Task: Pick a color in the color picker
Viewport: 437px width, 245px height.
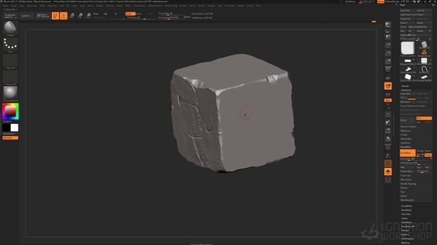Action: [x=10, y=112]
